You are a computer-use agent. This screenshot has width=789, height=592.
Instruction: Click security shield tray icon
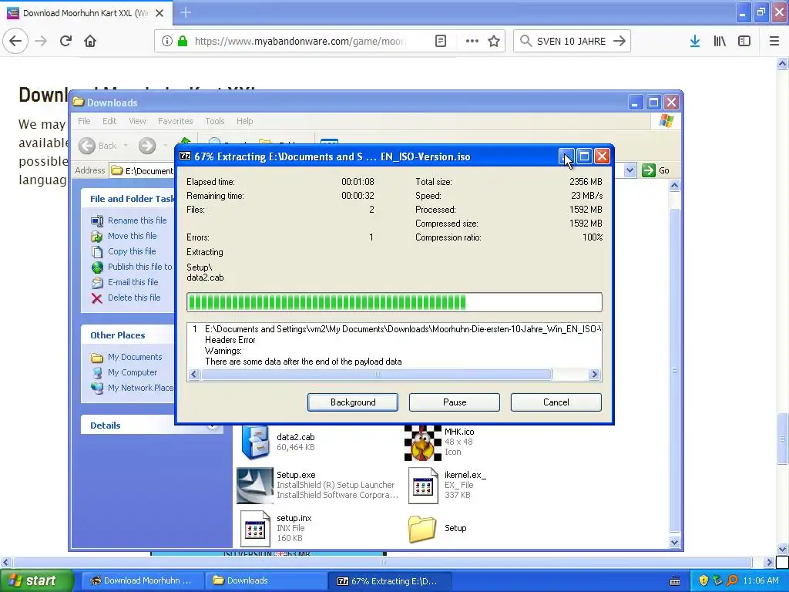click(703, 580)
